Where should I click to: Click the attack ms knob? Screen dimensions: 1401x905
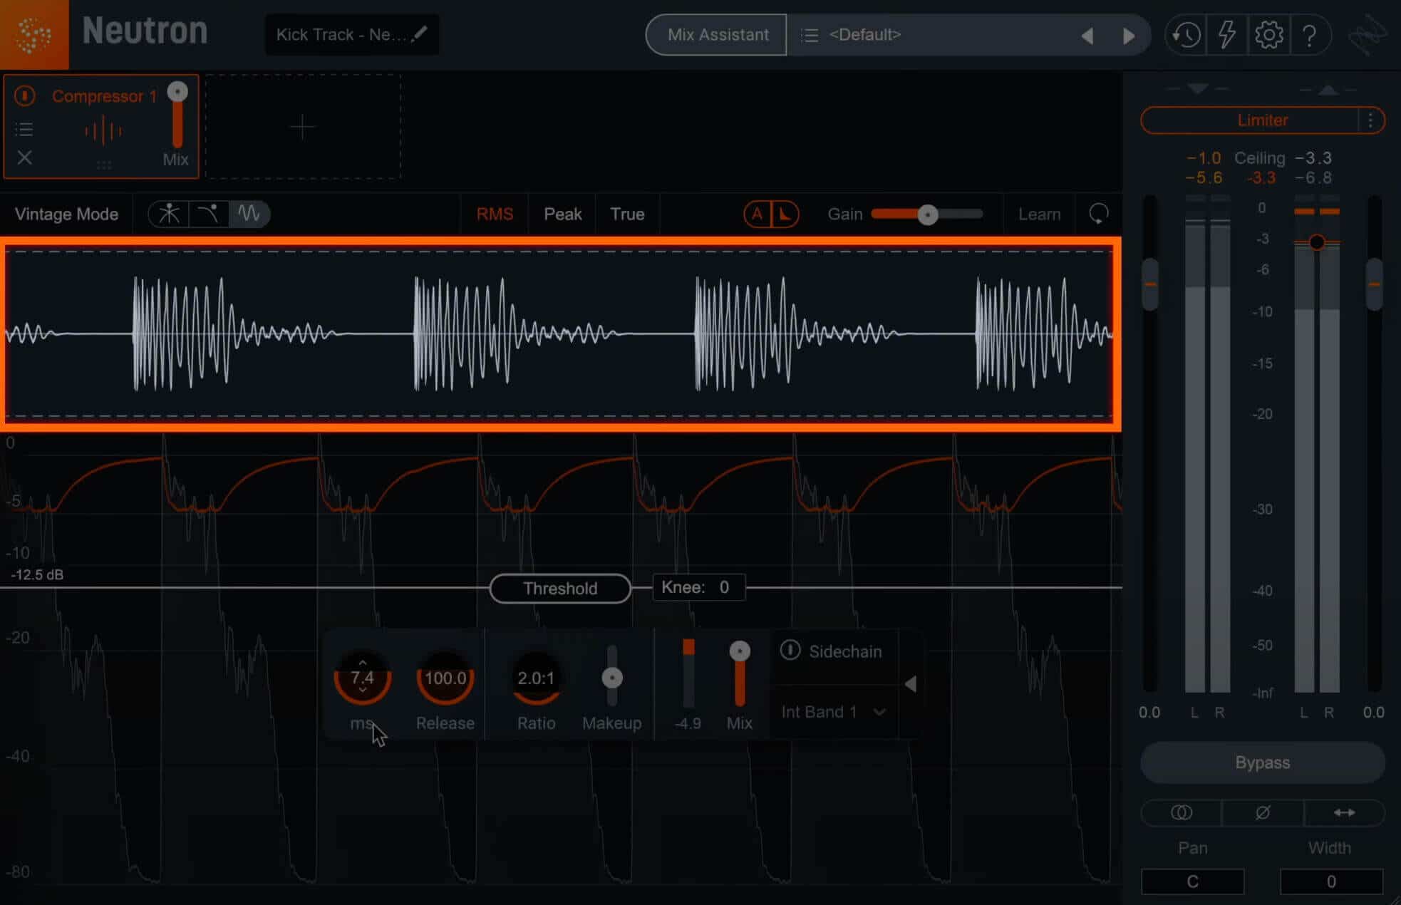coord(362,677)
